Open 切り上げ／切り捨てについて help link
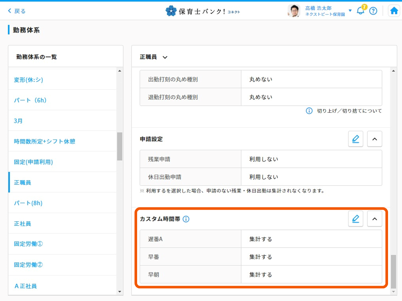402x301 pixels. [349, 111]
